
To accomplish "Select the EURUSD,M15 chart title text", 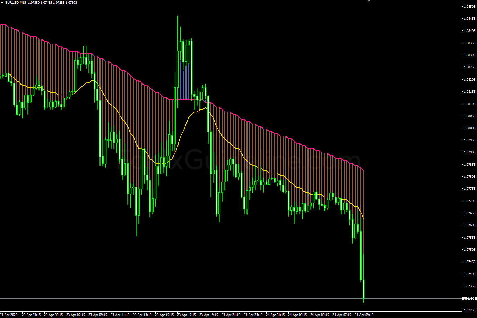I will point(16,3).
